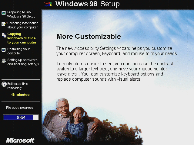
Task: Click the 'Restarting your computer' step text
Action: click(x=18, y=51)
